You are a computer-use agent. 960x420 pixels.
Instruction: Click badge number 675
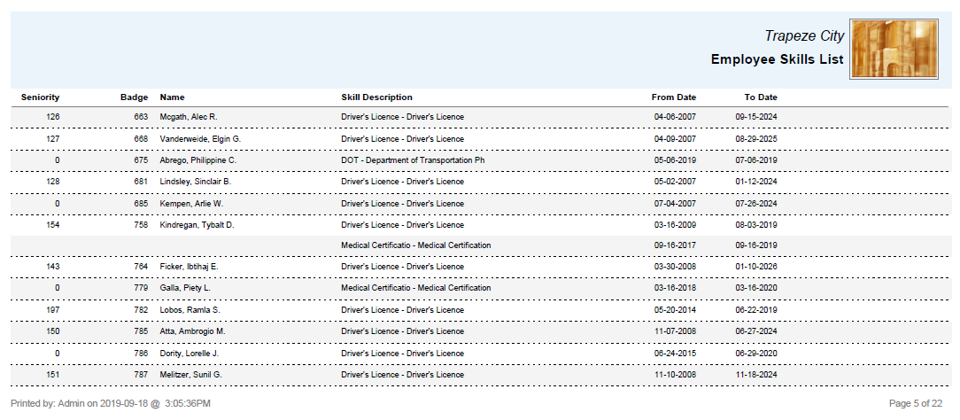(141, 160)
